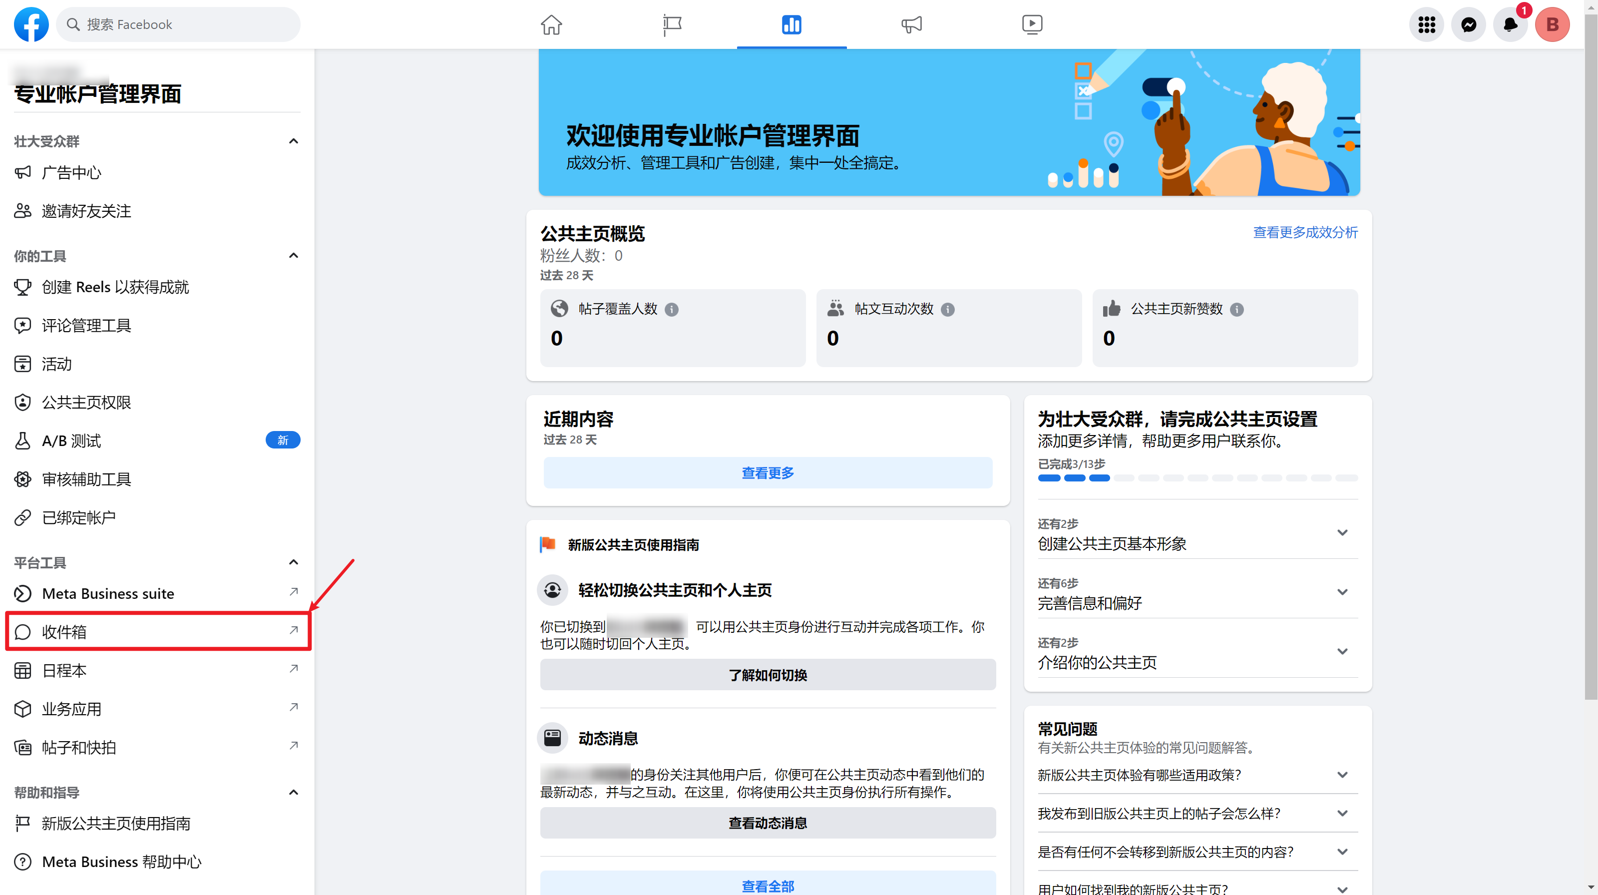
Task: Click the 查看动态消息 button
Action: click(x=768, y=823)
